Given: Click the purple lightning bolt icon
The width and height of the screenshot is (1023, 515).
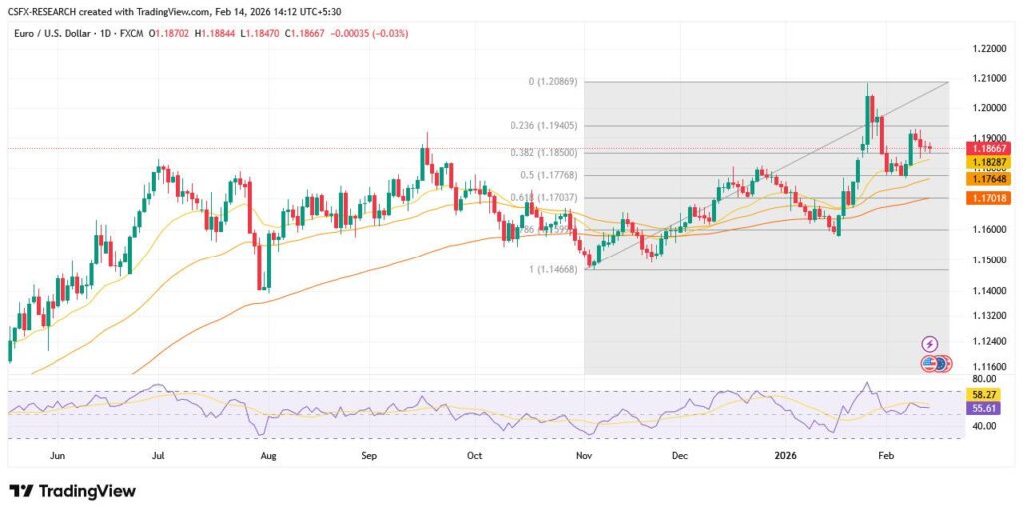Looking at the screenshot, I should [x=930, y=343].
